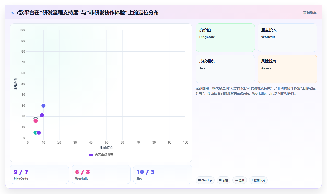
Task: Toggle the 内容重点分布 legend swatch
Action: (91, 155)
